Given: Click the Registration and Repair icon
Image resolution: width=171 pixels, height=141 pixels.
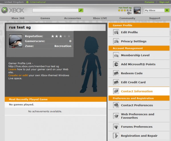Looking at the screenshot, I should pyautogui.click(x=116, y=136).
